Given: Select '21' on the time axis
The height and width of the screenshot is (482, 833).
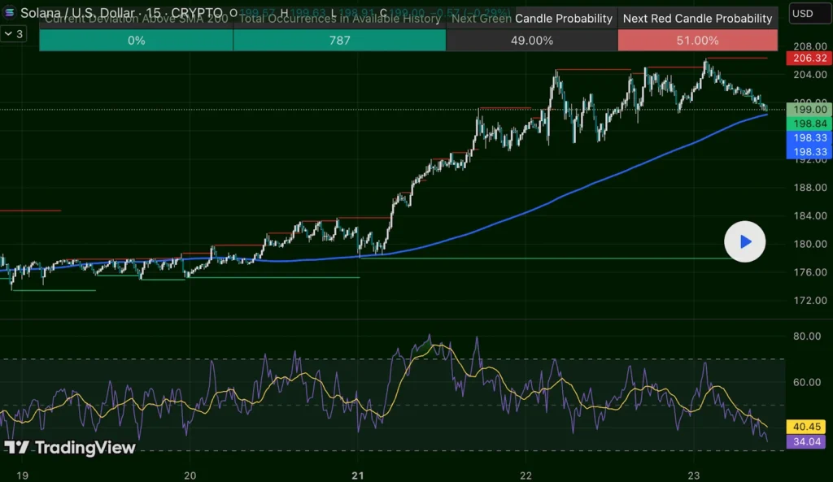Looking at the screenshot, I should pyautogui.click(x=357, y=476).
